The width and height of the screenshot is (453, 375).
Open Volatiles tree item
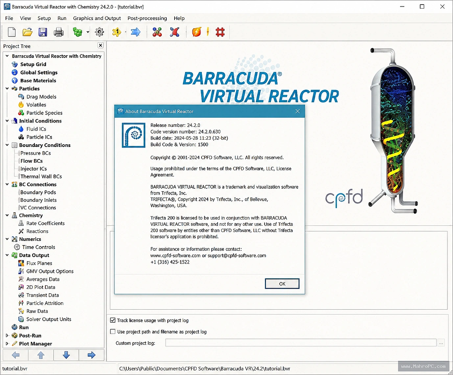pyautogui.click(x=36, y=105)
